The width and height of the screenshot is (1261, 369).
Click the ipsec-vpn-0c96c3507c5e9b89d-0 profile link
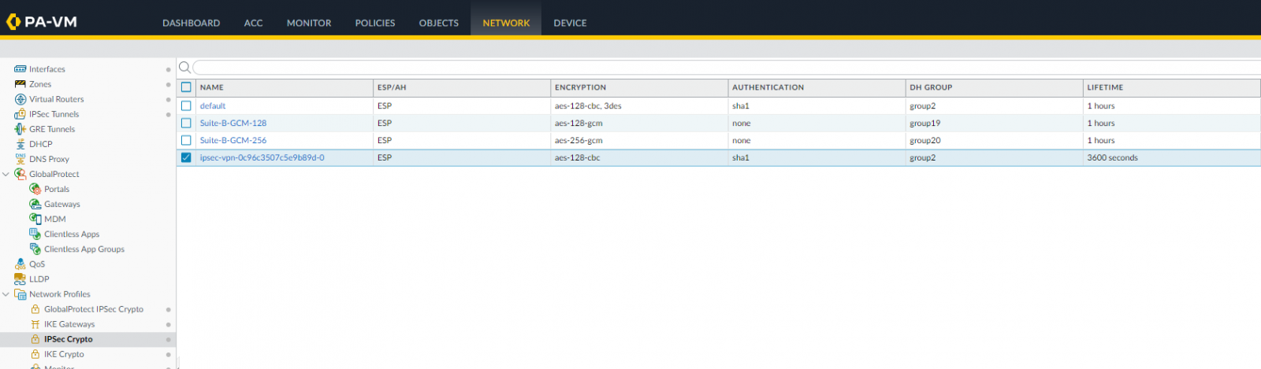point(262,157)
